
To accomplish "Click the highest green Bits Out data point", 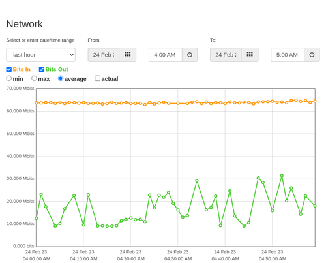I will (x=282, y=176).
